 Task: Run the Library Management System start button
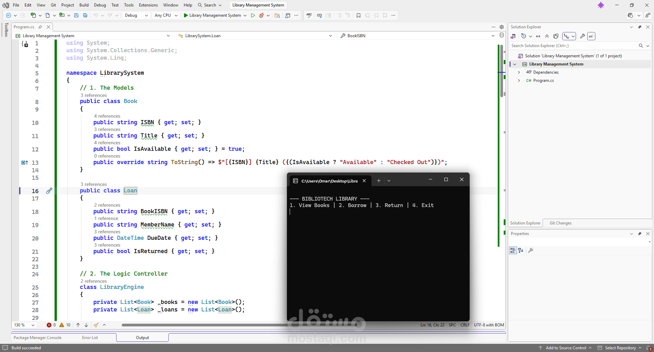click(212, 15)
